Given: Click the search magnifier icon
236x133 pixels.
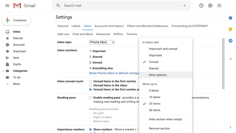Looking at the screenshot, I should pos(58,6).
